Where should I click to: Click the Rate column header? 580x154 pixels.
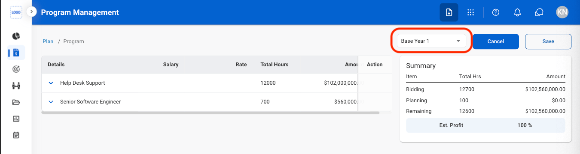pyautogui.click(x=241, y=65)
